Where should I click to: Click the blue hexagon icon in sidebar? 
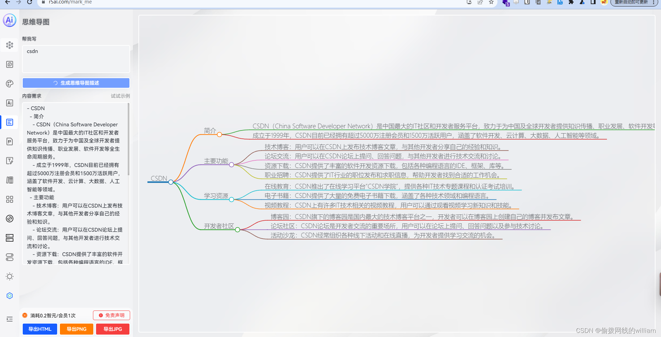[x=10, y=296]
